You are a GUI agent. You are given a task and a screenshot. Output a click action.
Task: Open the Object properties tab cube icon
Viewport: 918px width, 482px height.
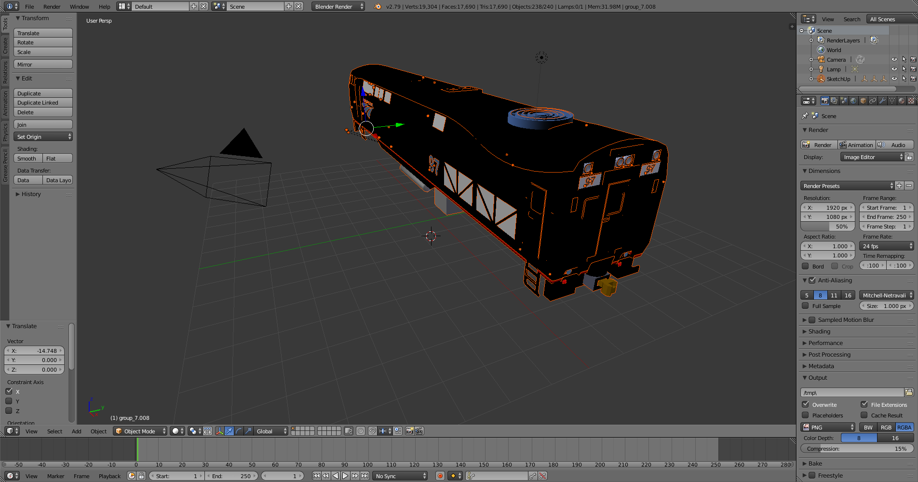tap(863, 101)
